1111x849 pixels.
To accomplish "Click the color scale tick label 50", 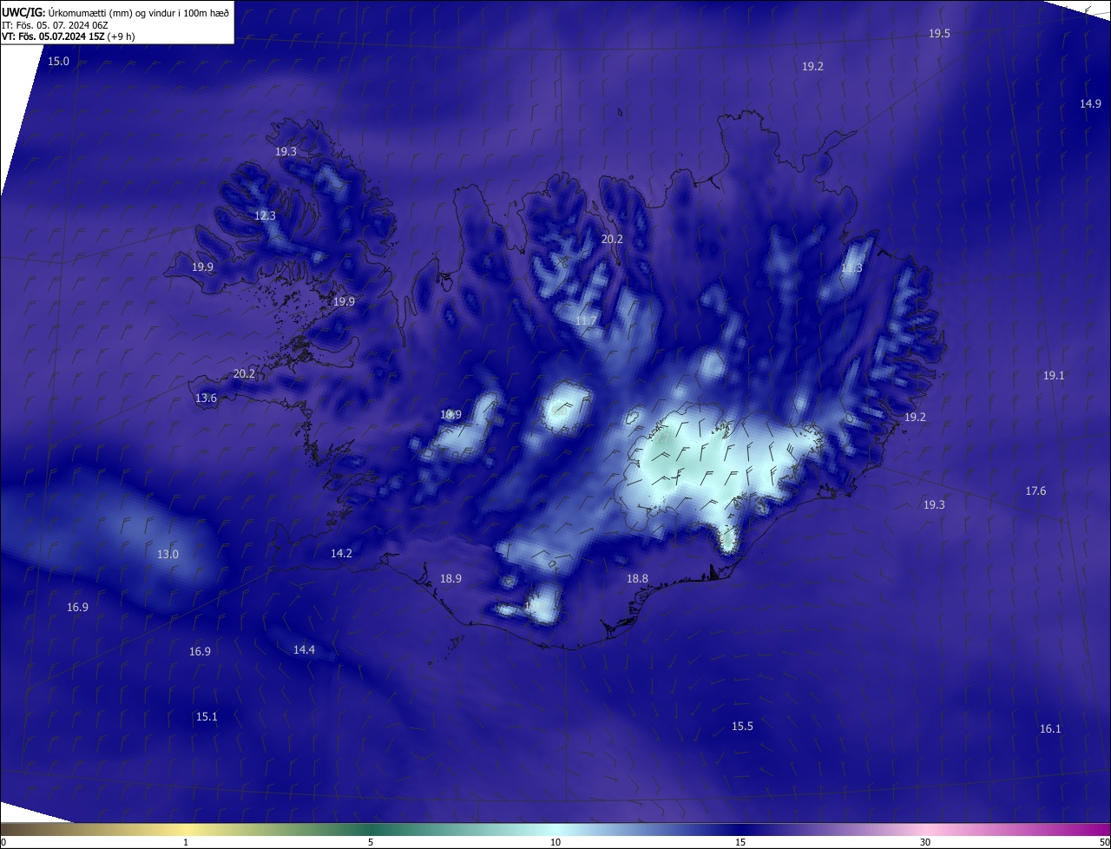I will 1103,842.
